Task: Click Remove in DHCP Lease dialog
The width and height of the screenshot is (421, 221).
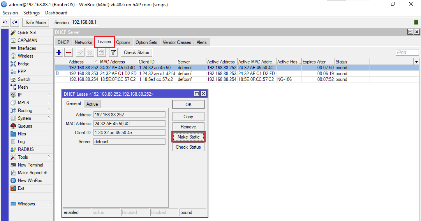Action: pos(188,127)
